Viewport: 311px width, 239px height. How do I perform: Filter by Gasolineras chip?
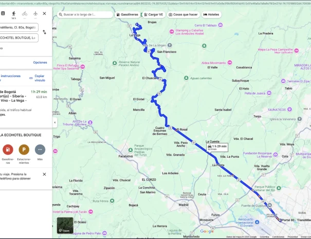tap(127, 15)
